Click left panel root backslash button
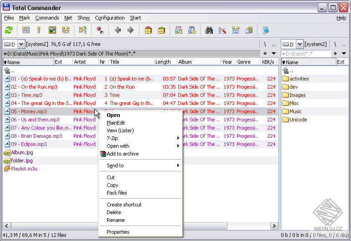351x241 pixels. [x=265, y=44]
